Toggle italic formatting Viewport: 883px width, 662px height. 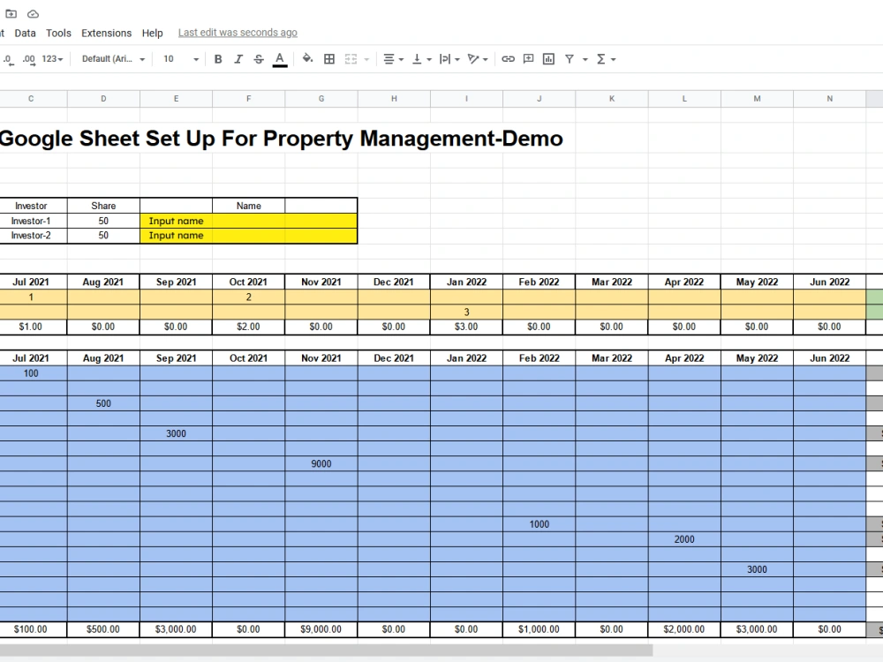point(238,59)
